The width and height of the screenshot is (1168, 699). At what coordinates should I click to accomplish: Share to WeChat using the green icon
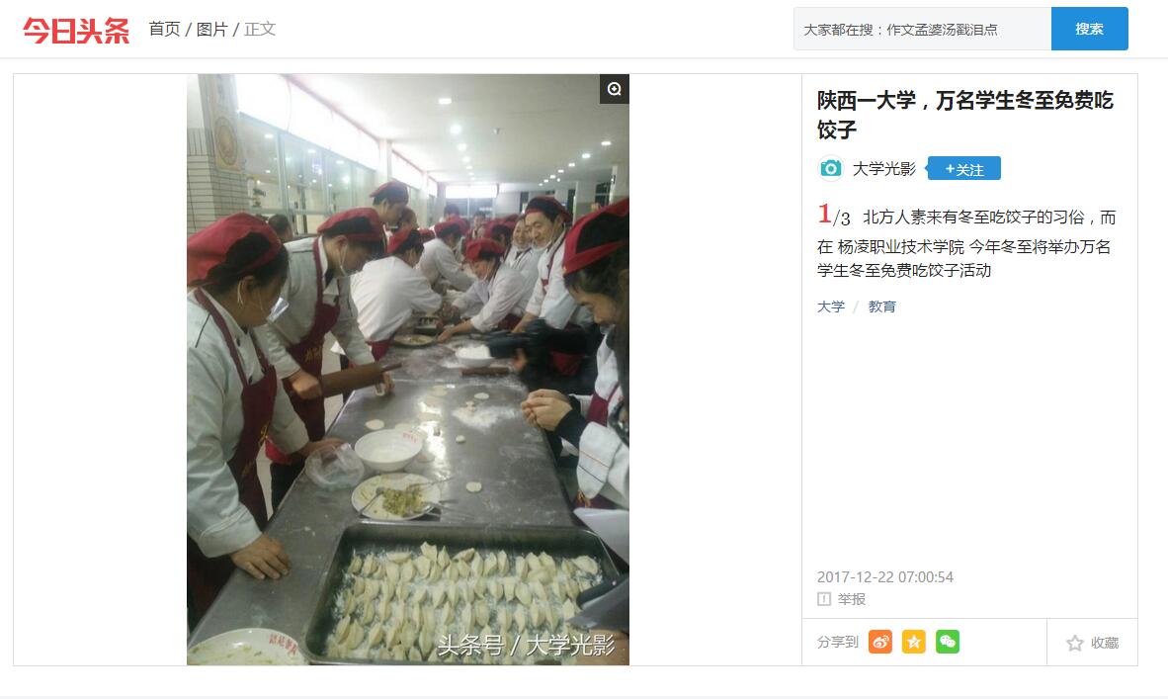947,642
